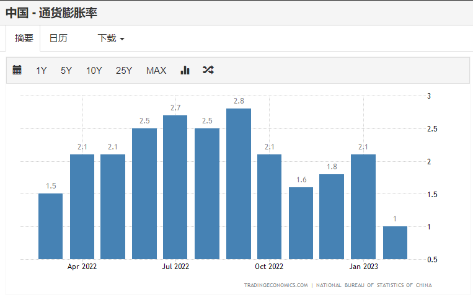Set chart range to 25Y
Screen dimensions: 473x297
tap(124, 70)
